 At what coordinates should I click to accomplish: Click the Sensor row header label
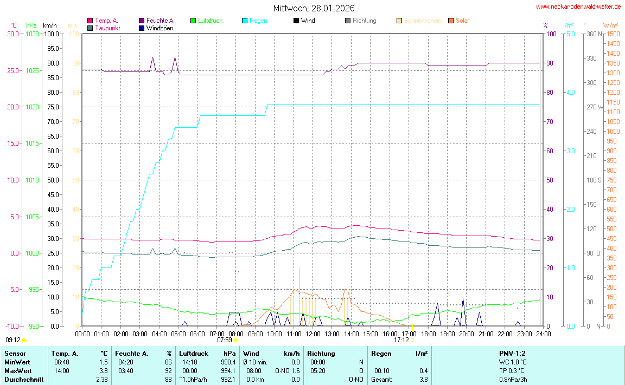15,353
